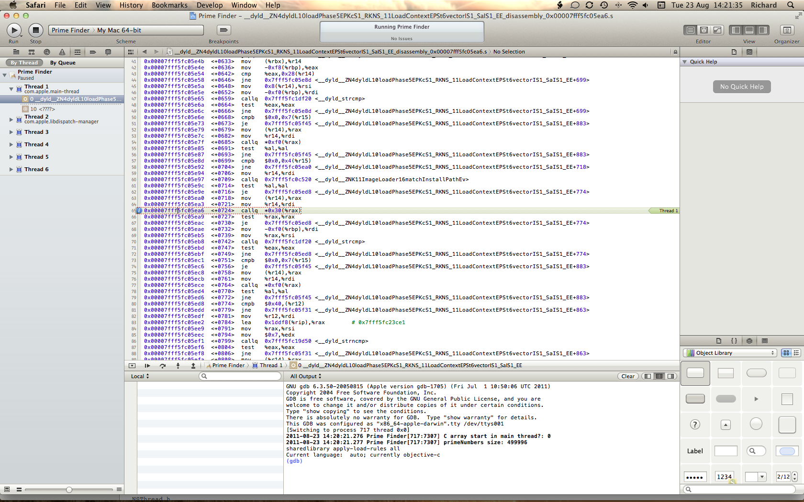Select stack frame 10 <????>
Screen dimensions: 804x502
tap(62, 109)
